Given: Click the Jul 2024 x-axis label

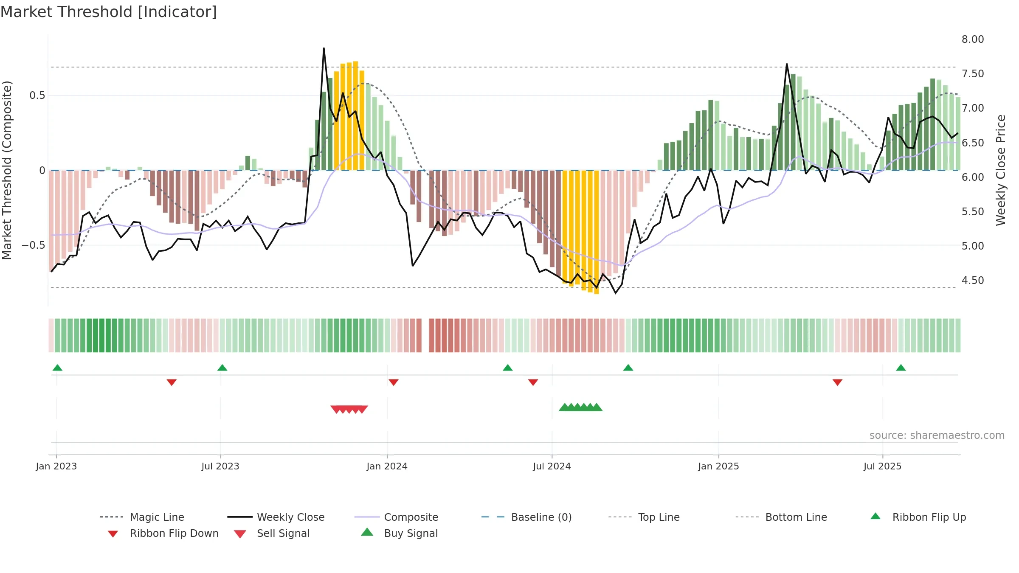Looking at the screenshot, I should (552, 466).
